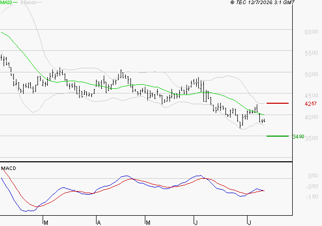Click the 5500 price axis label

click(311, 53)
